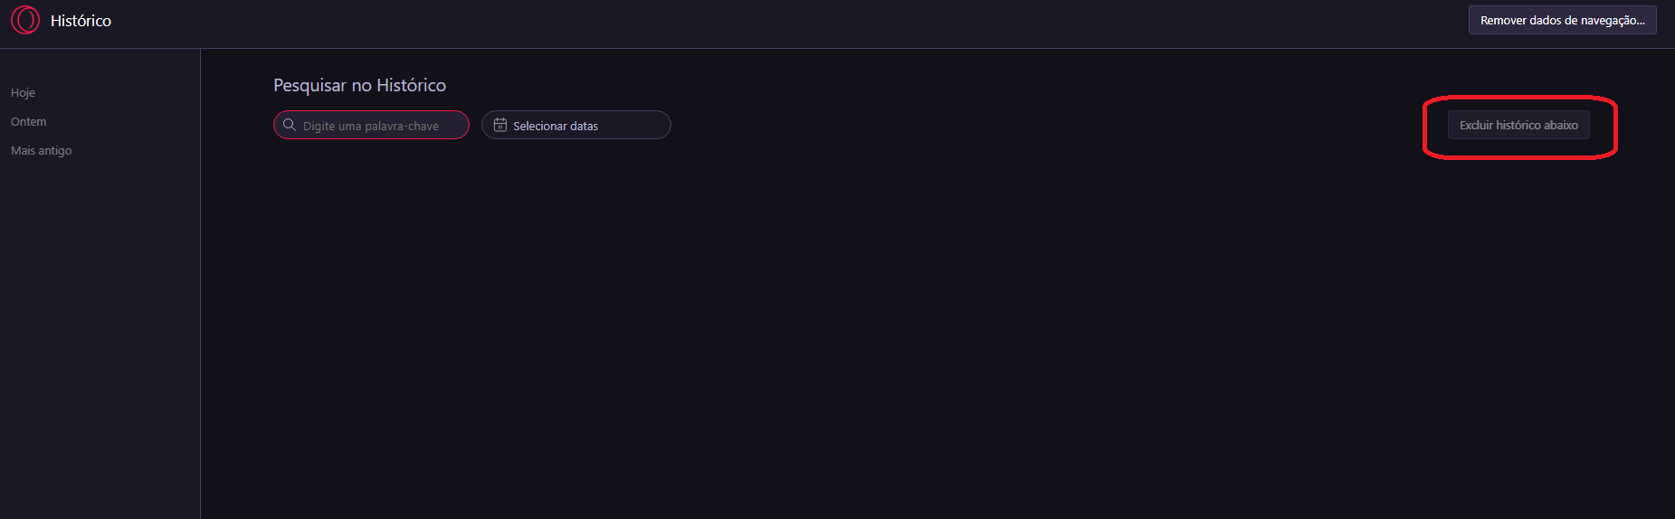The height and width of the screenshot is (519, 1675).
Task: Click the Opera logo icon
Action: click(25, 20)
